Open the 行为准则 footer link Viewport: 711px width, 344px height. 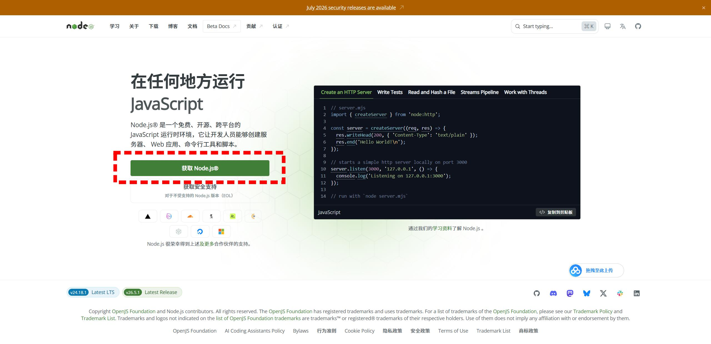pos(327,331)
